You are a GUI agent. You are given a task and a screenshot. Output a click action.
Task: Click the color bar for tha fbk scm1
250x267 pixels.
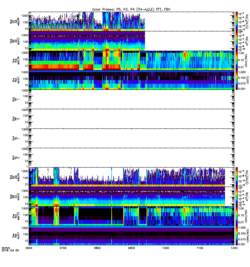(x=237, y=80)
